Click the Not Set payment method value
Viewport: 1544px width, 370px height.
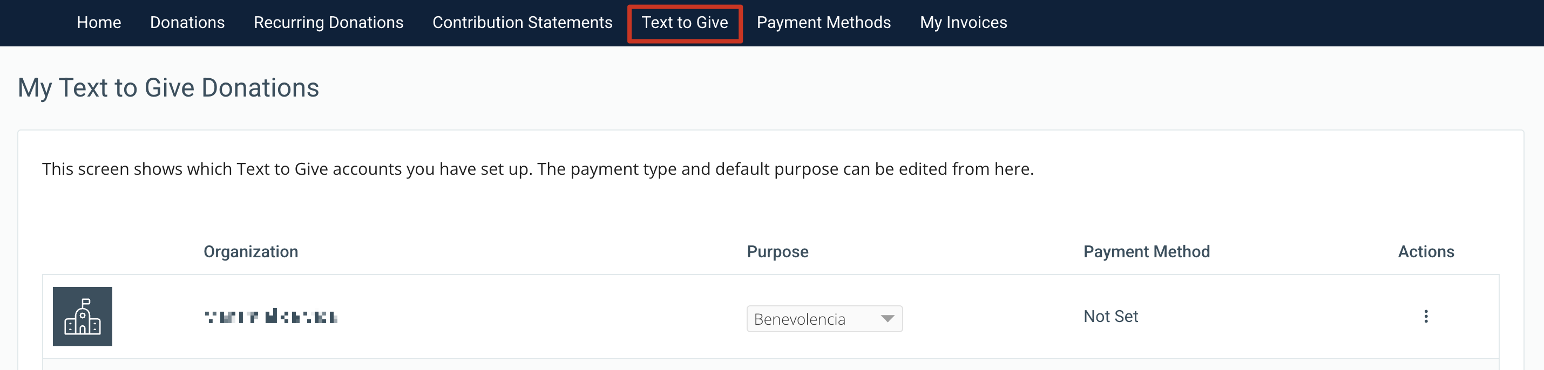[x=1110, y=316]
